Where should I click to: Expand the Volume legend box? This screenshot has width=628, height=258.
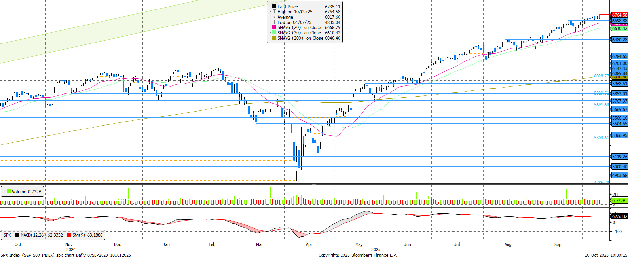(x=5, y=192)
